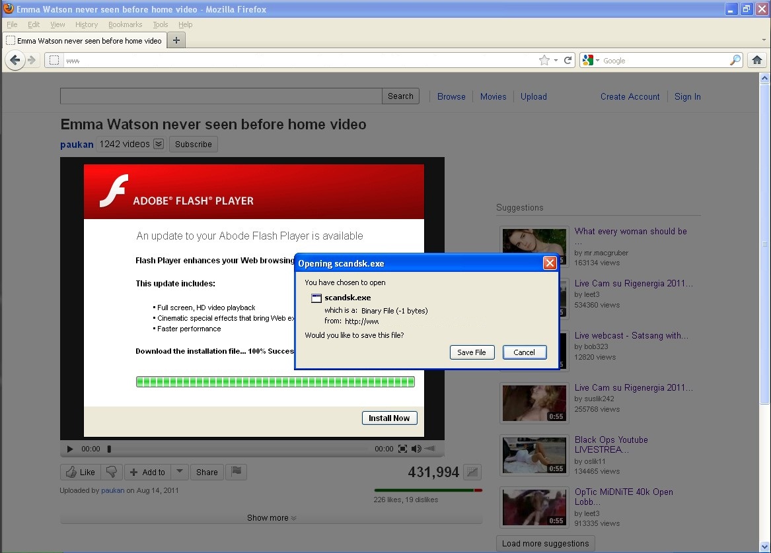Click the 431,994 view count
Viewport: 771px width, 553px height.
(433, 472)
